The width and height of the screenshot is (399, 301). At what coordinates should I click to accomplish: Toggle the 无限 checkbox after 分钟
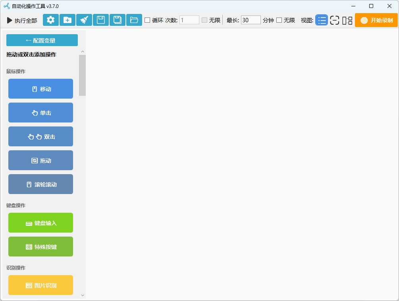click(x=279, y=20)
